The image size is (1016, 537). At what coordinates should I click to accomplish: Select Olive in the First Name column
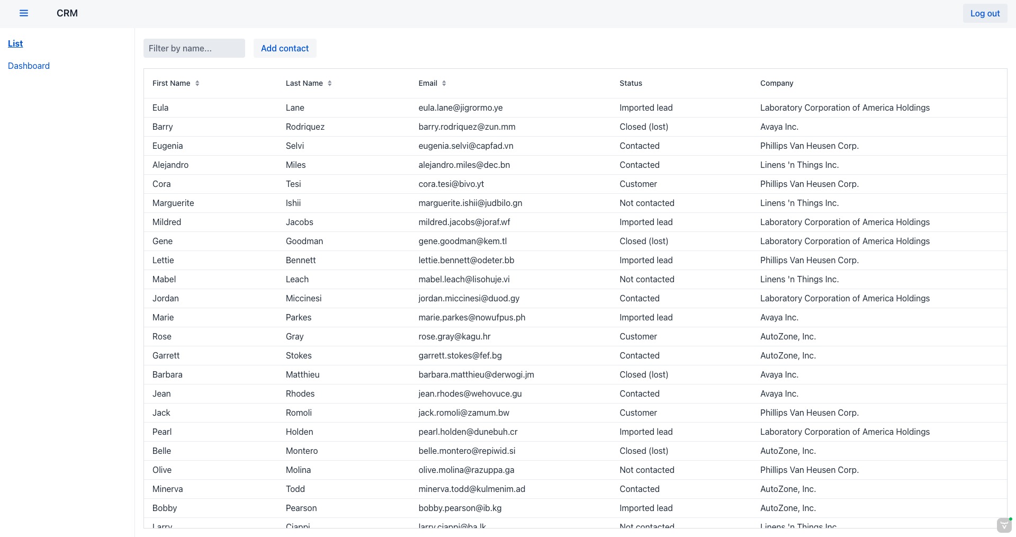[162, 470]
